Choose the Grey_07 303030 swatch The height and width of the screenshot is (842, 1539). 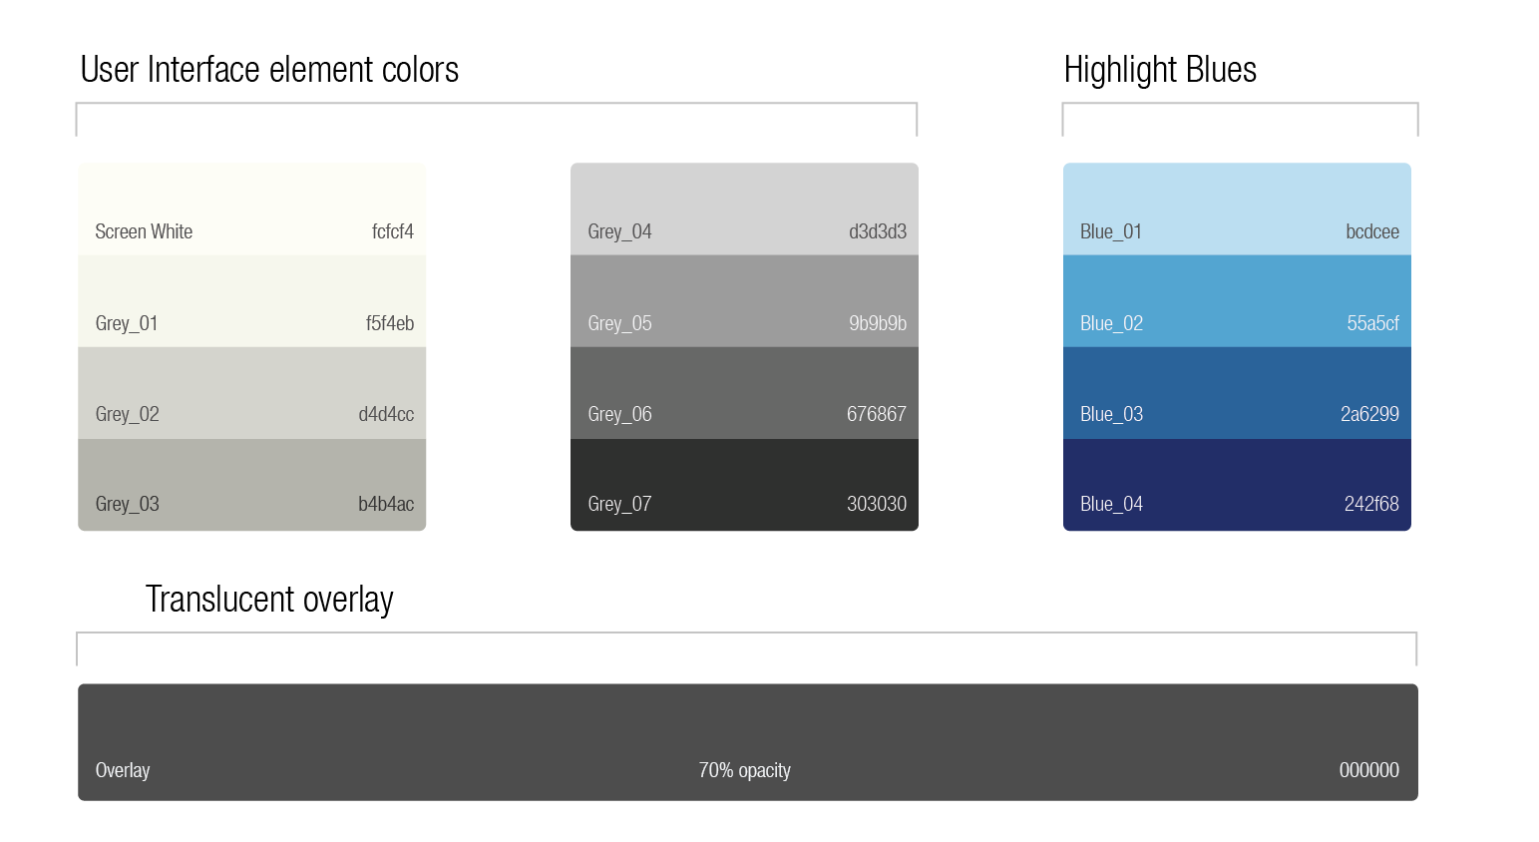(744, 484)
